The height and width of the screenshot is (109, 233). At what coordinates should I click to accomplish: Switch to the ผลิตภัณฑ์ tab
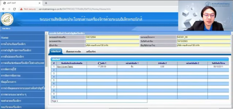(x=56, y=52)
